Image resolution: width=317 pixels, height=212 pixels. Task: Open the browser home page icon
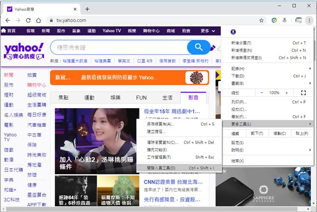38,20
